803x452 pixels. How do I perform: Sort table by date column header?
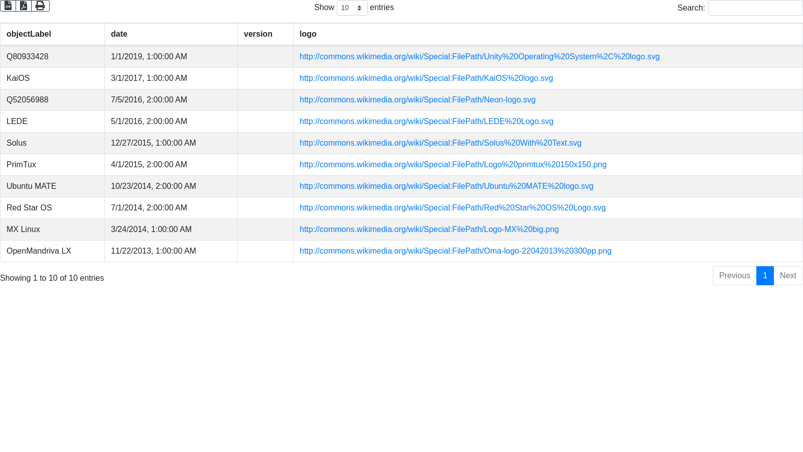119,34
